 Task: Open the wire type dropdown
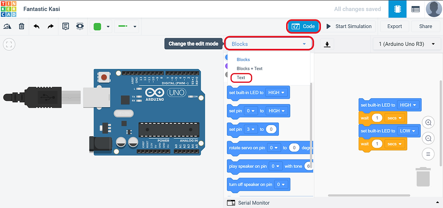[127, 27]
